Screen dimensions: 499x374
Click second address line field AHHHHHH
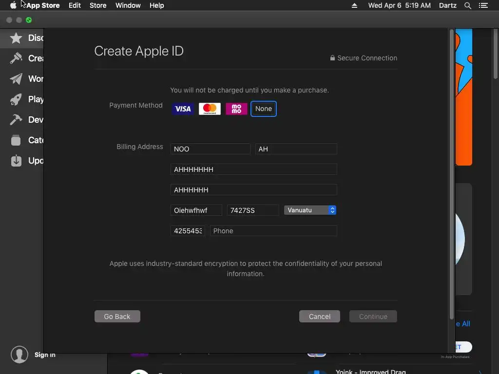tap(253, 190)
